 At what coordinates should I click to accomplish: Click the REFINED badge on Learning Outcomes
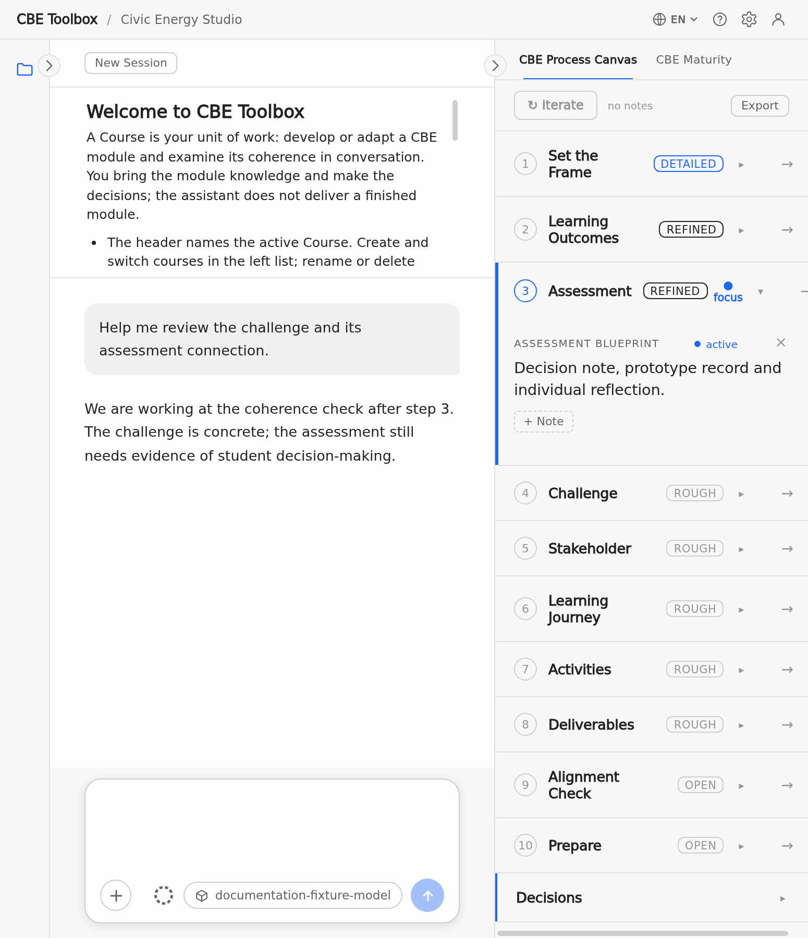tap(691, 229)
